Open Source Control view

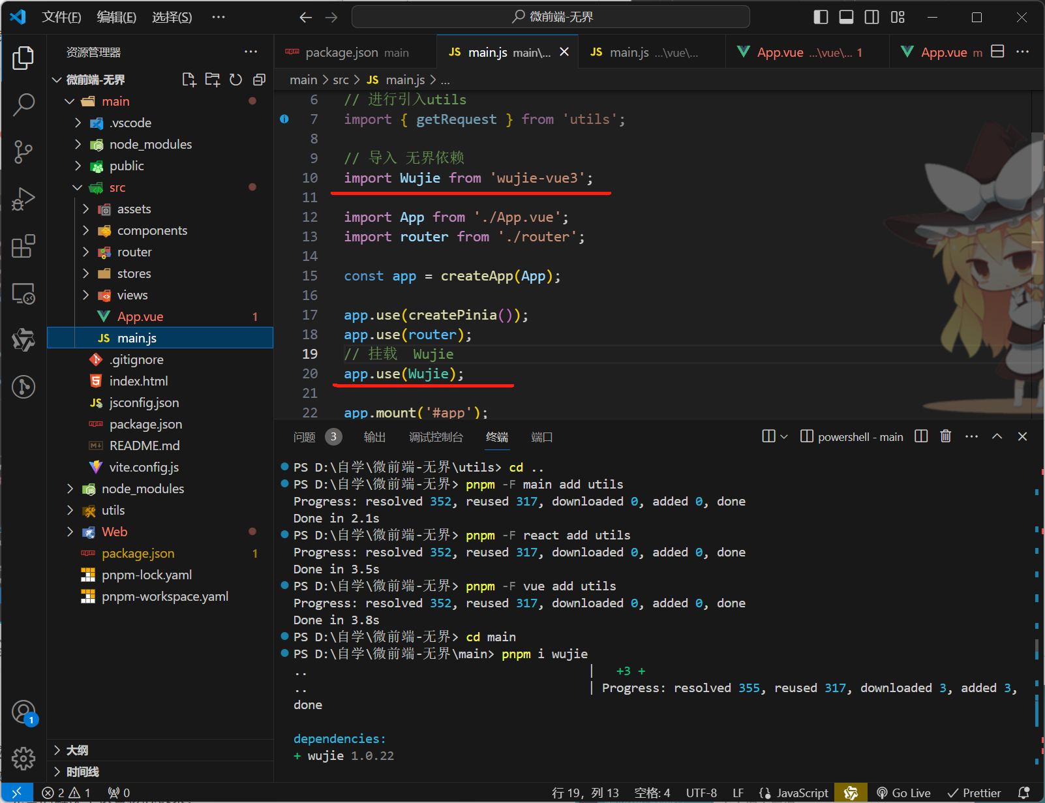[23, 152]
